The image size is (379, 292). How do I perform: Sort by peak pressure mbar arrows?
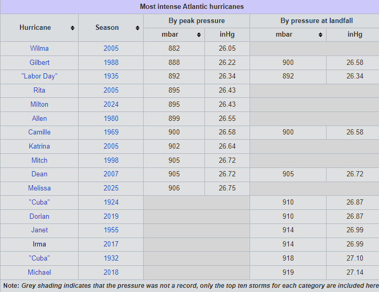coord(199,35)
